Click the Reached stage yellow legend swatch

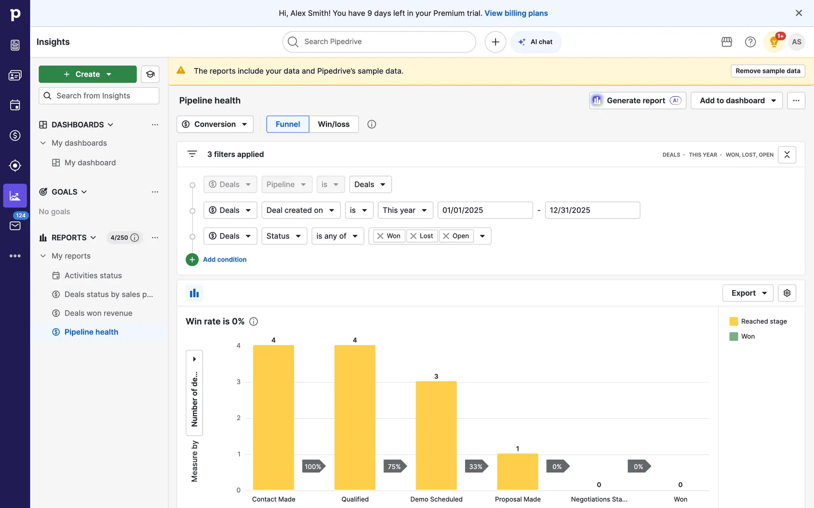pos(733,321)
